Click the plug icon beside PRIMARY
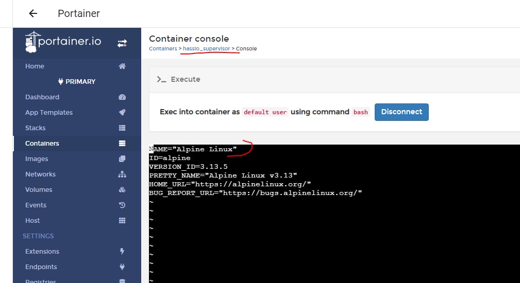The height and width of the screenshot is (283, 520). pos(61,81)
